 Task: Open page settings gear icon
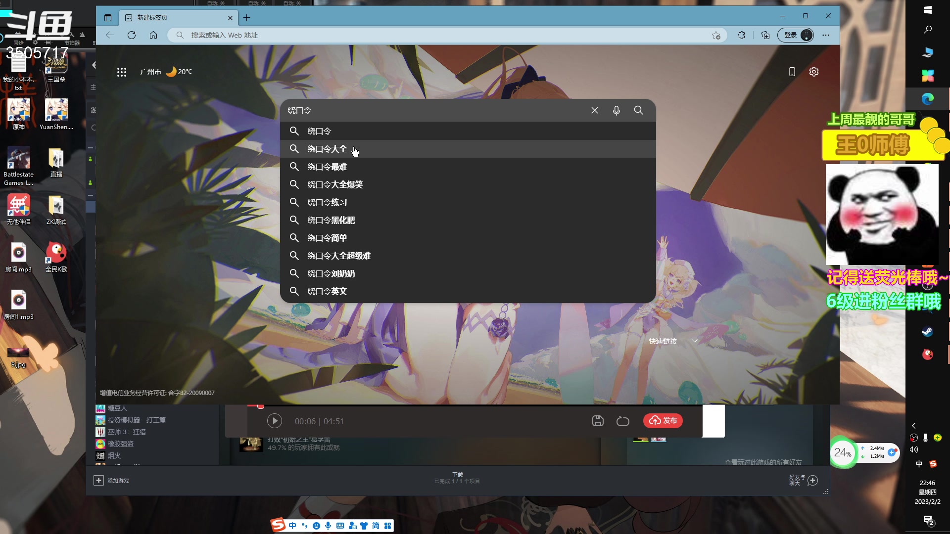[814, 72]
